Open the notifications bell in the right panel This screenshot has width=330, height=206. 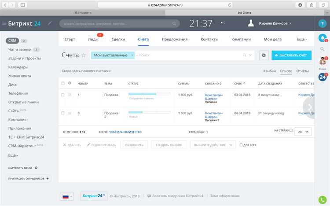(322, 38)
